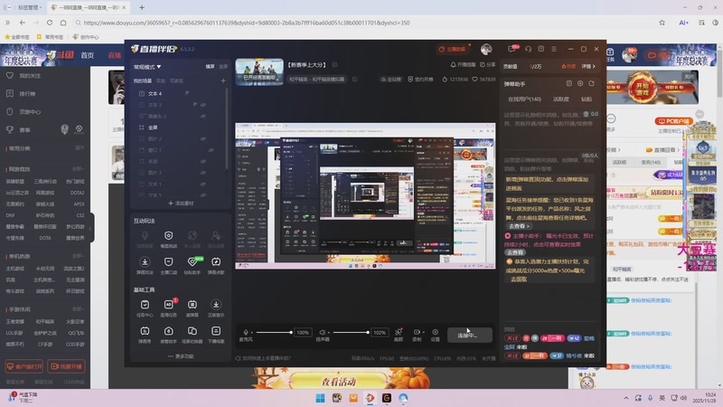This screenshot has height=407, width=723.
Task: Open the 任务中心 task center tool
Action: point(145,308)
